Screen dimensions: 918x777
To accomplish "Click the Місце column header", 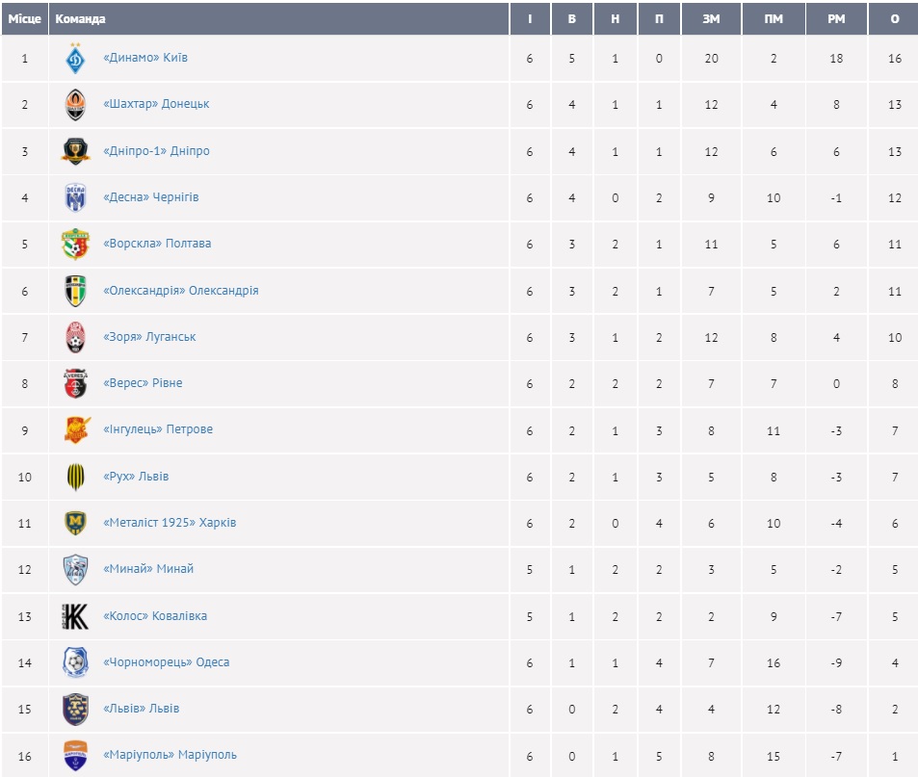I will pos(25,19).
